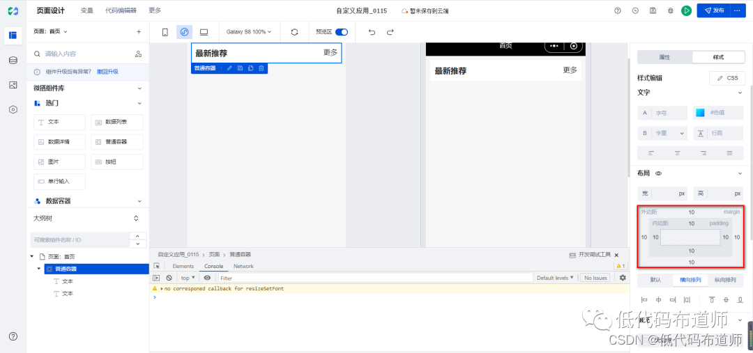
Task: Toggle live expression eye in console
Action: point(207,278)
